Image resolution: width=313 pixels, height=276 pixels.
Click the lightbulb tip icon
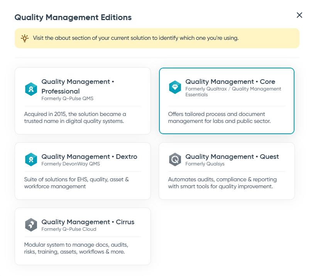pos(24,38)
